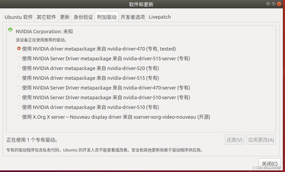Minimize the 软件和更新 window
The image size is (285, 172).
point(268,4)
